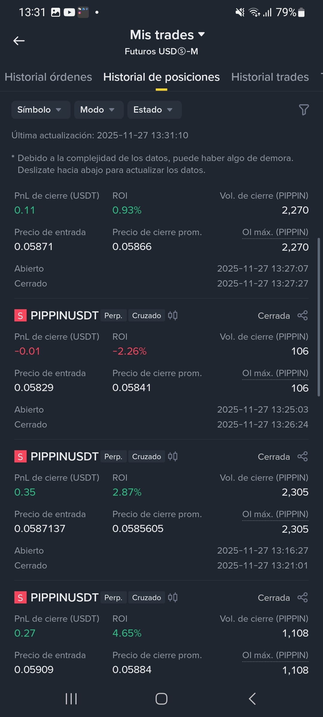
Task: Share the 0.35 PnL PIPPINUSDT position
Action: 303,456
